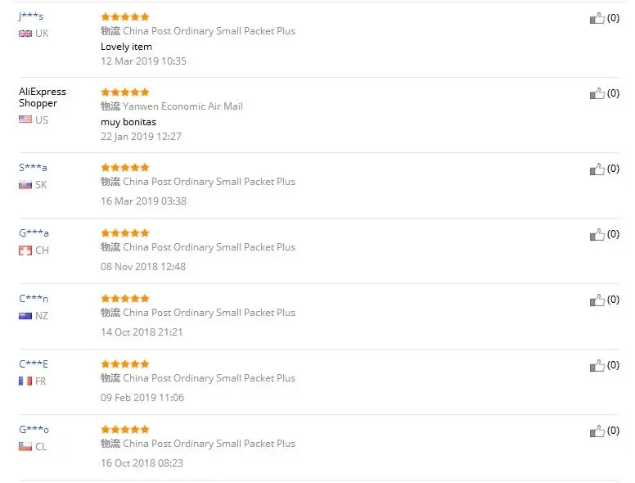
Task: Click the "Lovely item" review text
Action: (x=126, y=47)
